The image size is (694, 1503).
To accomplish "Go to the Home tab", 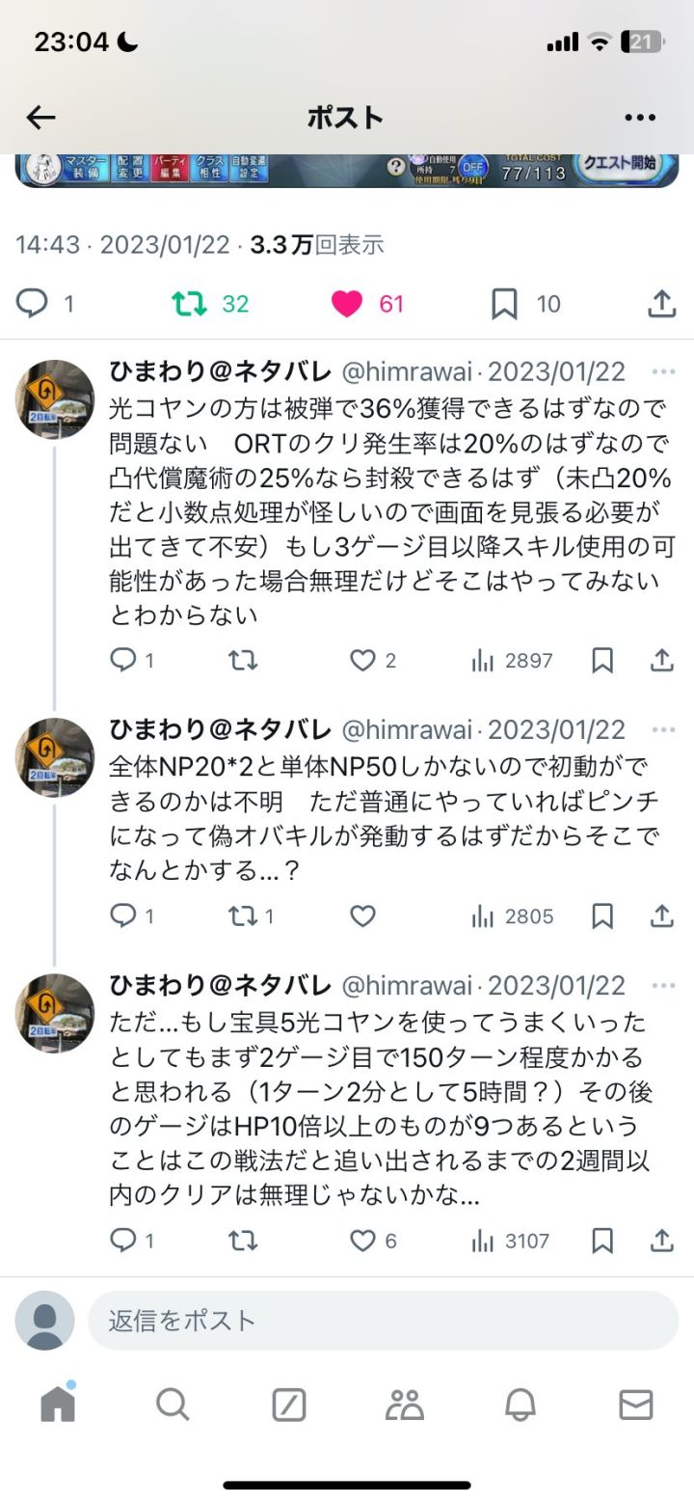I will 58,1405.
